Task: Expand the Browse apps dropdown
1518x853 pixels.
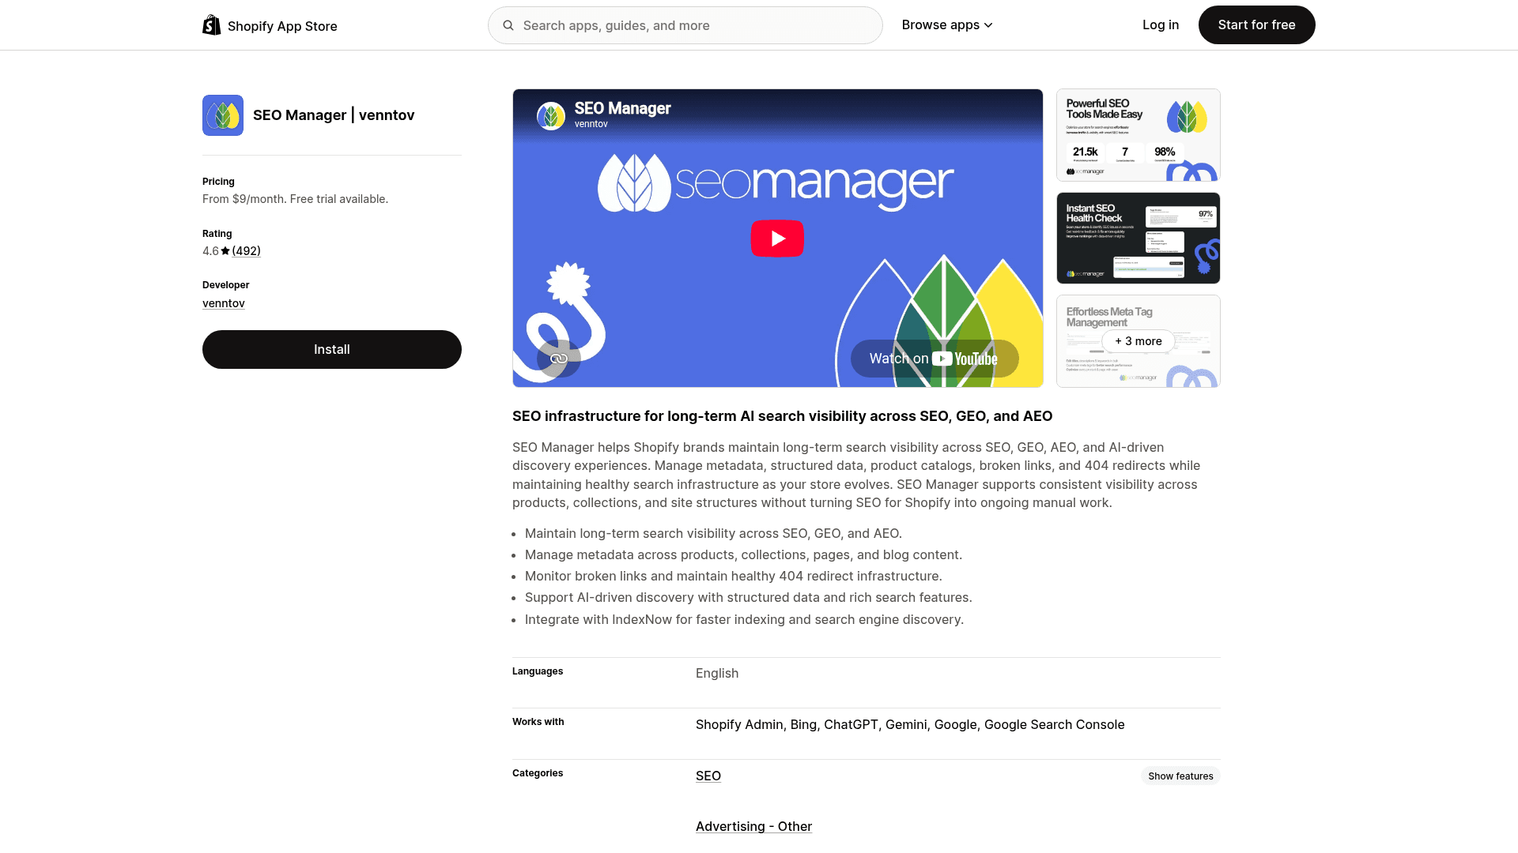Action: point(947,25)
